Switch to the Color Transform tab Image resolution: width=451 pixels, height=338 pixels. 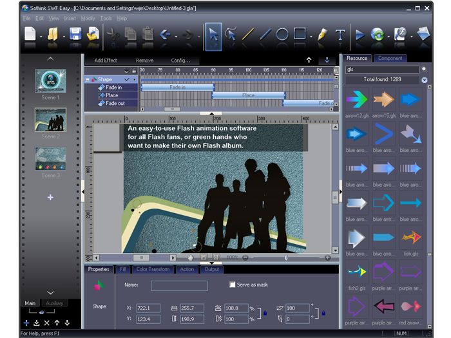click(153, 269)
